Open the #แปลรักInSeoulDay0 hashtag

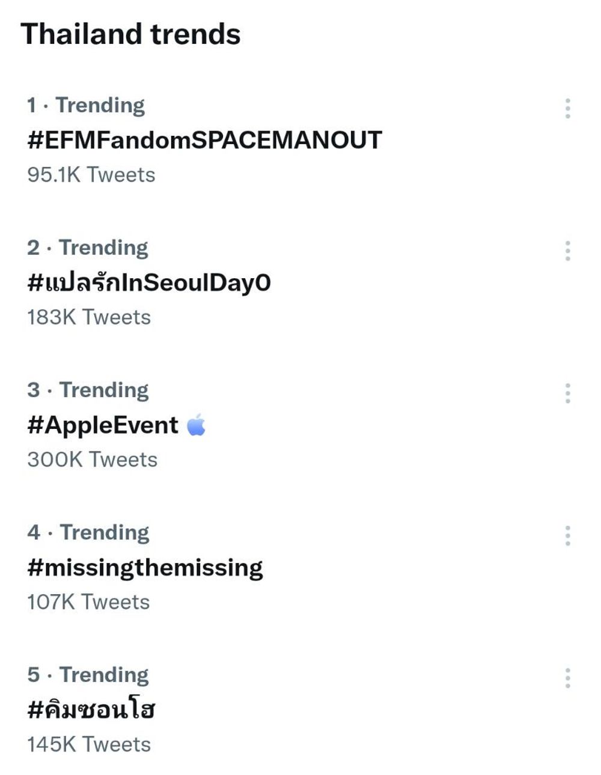coord(149,281)
